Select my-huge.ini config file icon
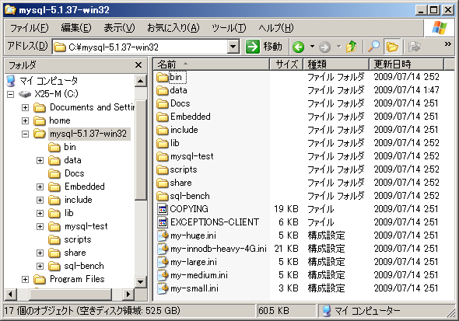459x321 pixels. [x=163, y=236]
